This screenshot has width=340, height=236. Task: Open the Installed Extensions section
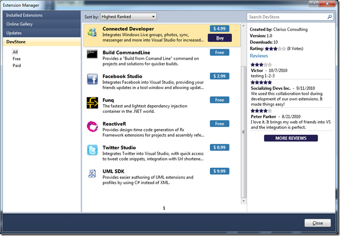(x=41, y=15)
